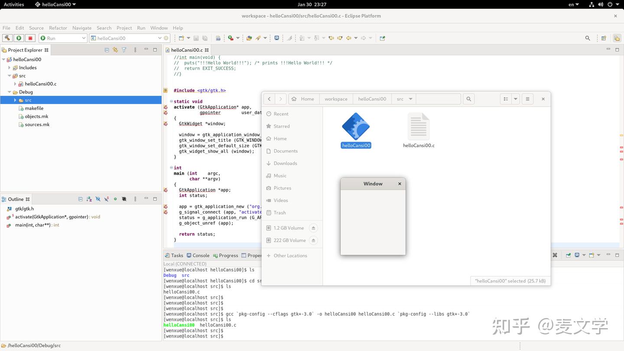Switch to the Console tab
Viewport: 624px width, 351px height.
[198, 255]
